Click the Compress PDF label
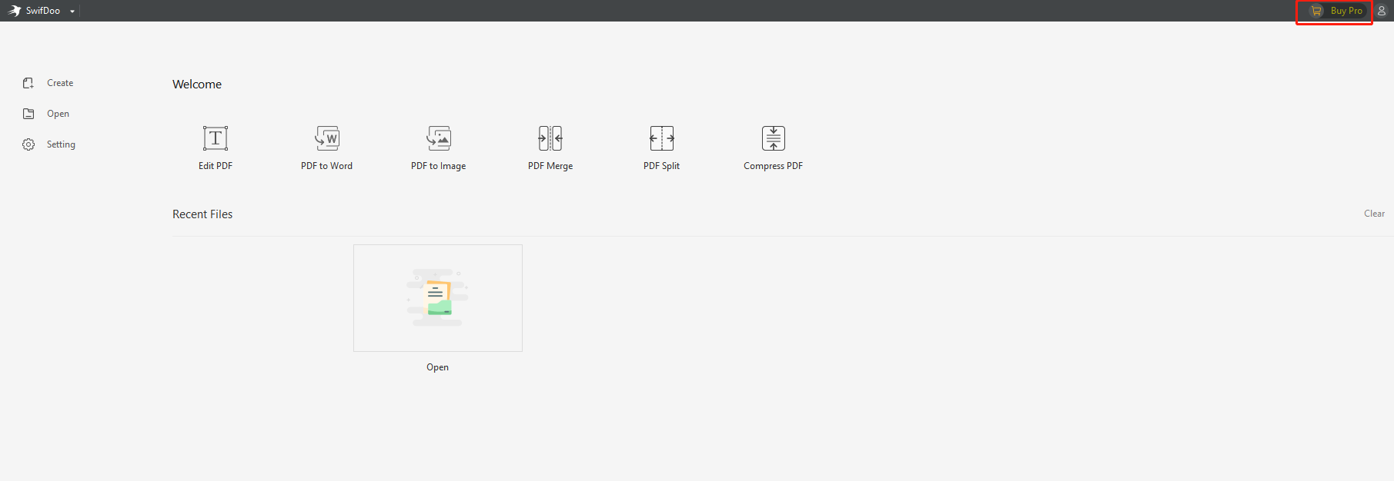 point(774,166)
